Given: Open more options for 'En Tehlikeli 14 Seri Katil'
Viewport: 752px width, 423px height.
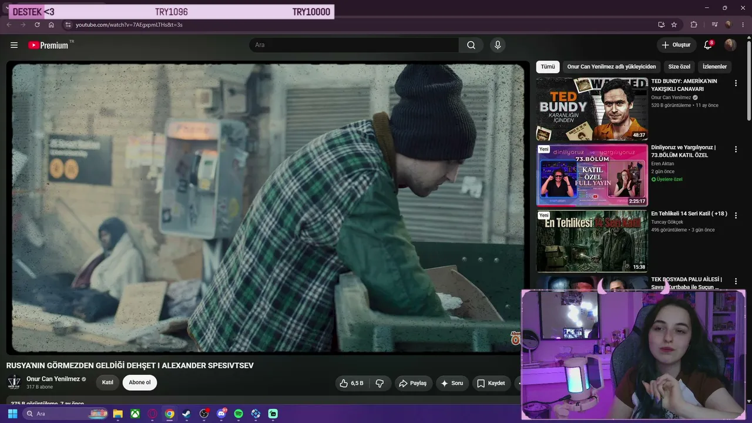Looking at the screenshot, I should 736,215.
